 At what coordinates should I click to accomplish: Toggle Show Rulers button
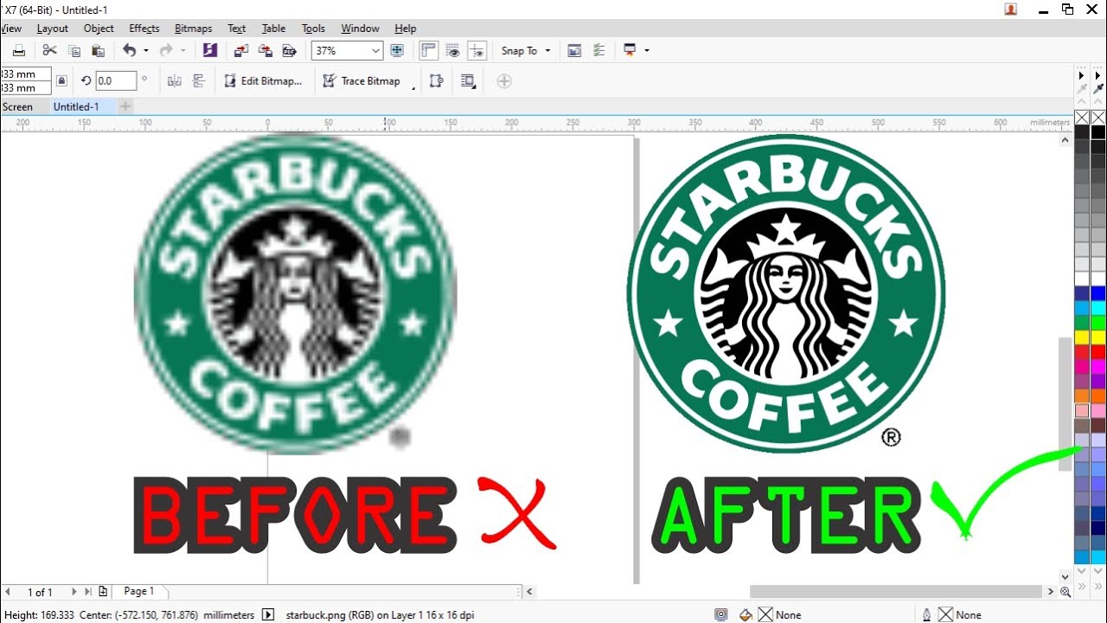(429, 50)
